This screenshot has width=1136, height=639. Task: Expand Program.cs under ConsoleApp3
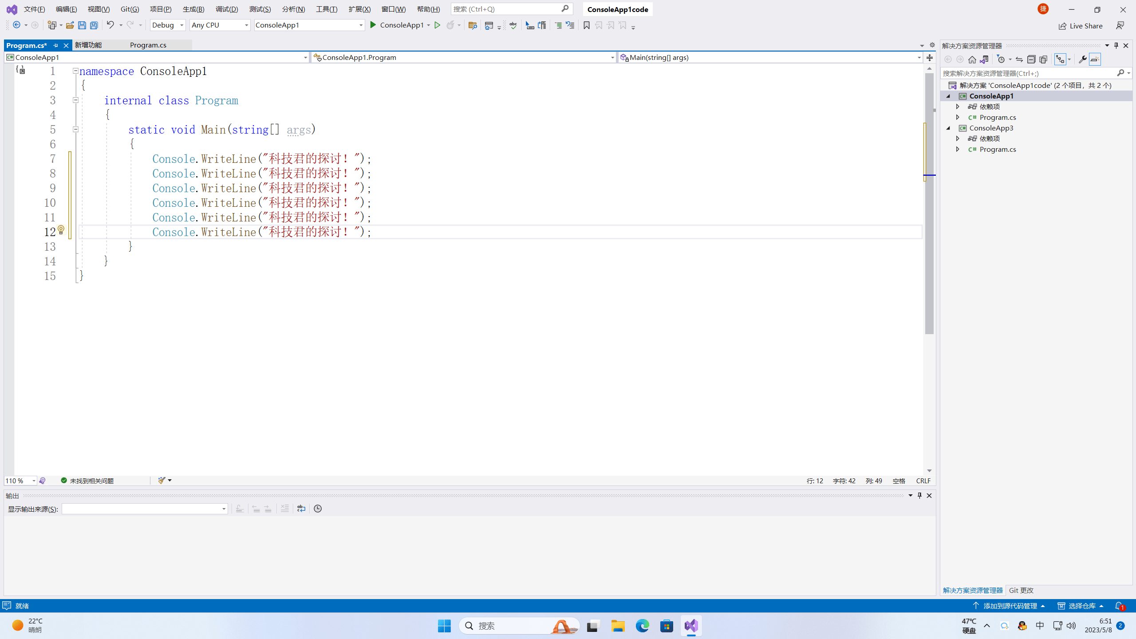coord(958,149)
